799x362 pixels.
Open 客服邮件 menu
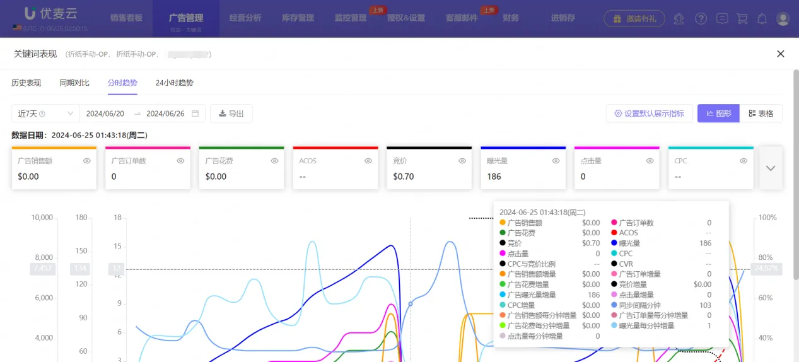[462, 18]
